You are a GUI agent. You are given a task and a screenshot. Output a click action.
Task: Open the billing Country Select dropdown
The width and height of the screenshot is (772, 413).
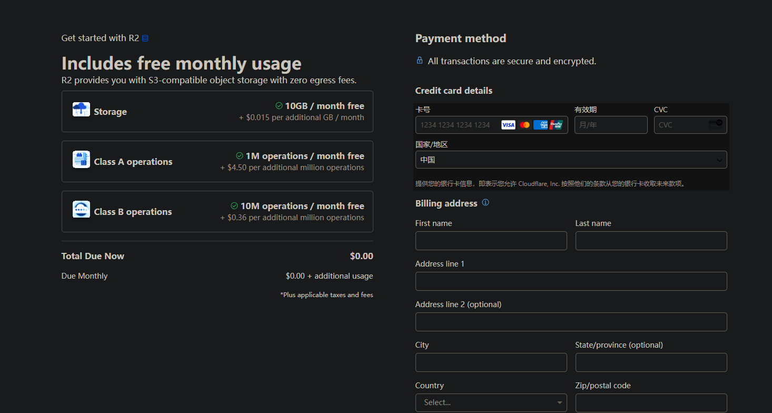point(491,402)
